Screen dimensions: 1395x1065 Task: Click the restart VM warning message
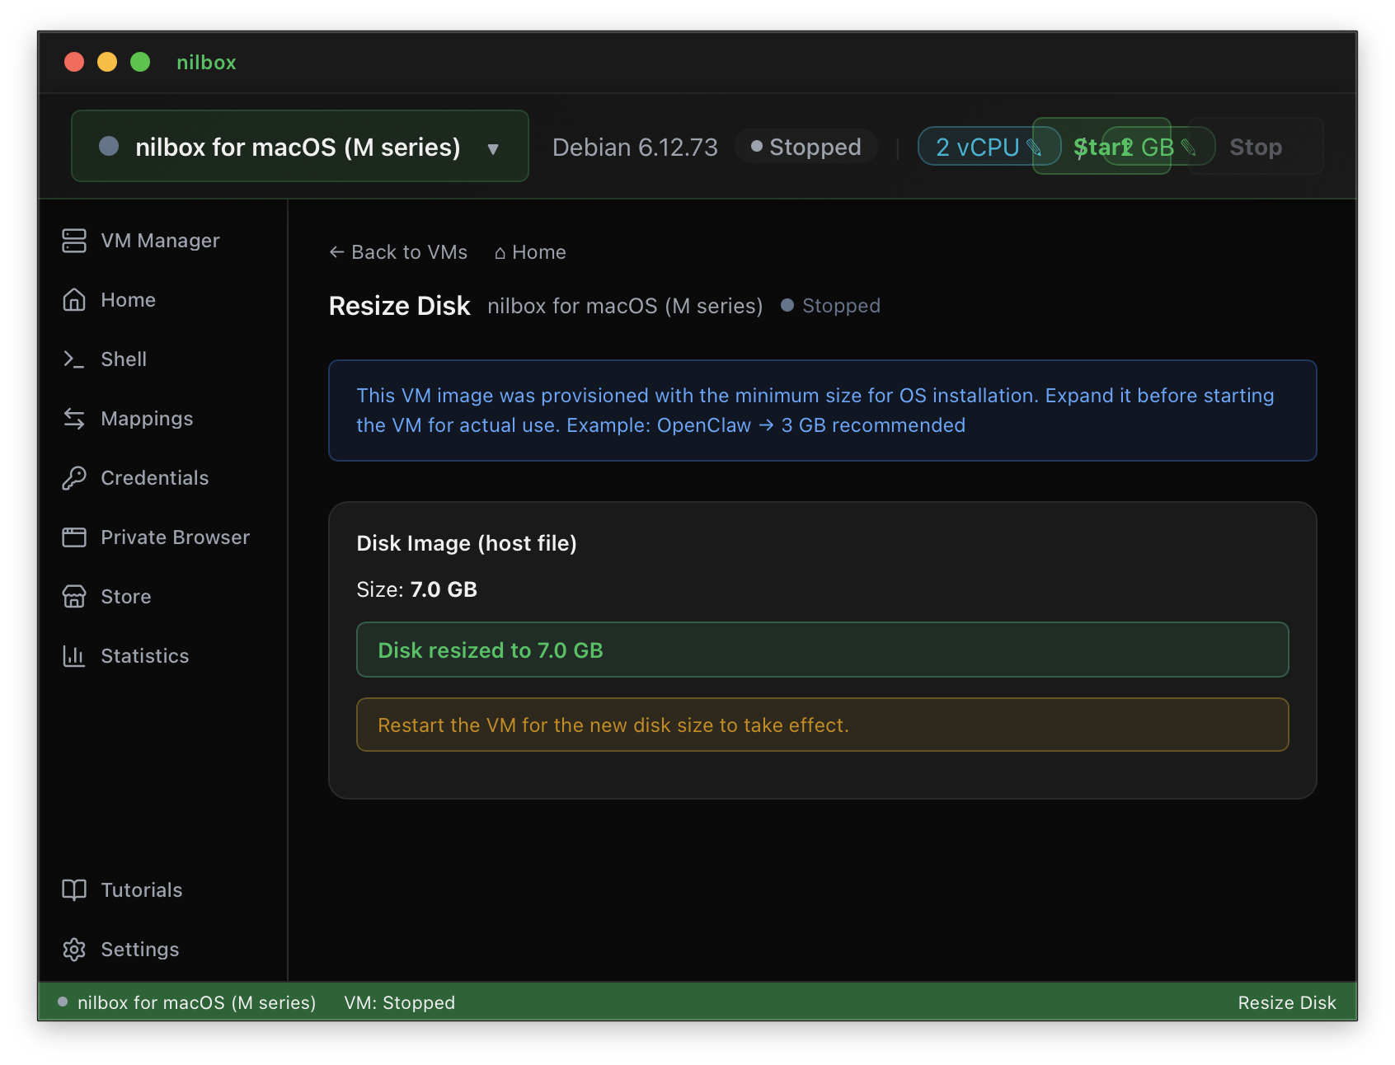coord(822,725)
